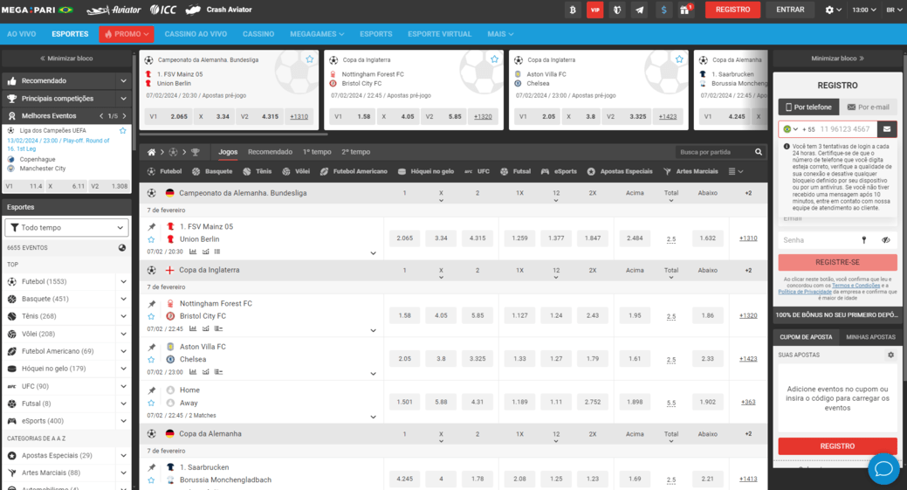Open the ESPORTES menu
The image size is (907, 490).
coord(70,34)
